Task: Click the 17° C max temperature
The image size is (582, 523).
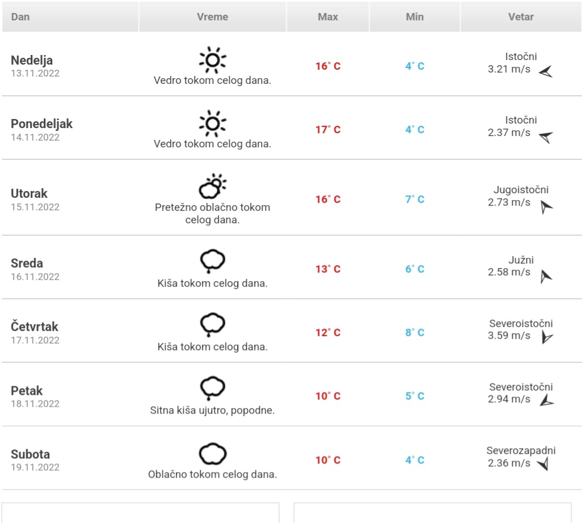Action: [x=328, y=130]
